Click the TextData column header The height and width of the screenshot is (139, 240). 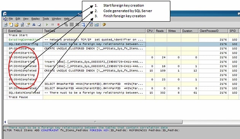pyautogui.click(x=94, y=31)
